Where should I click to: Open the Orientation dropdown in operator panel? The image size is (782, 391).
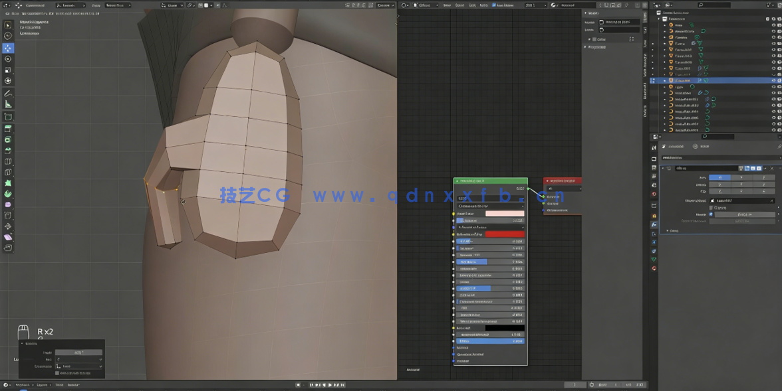coord(78,366)
